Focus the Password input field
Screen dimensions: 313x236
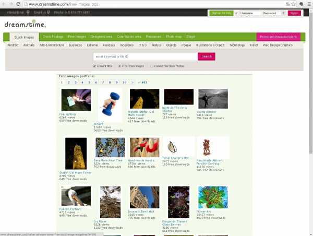(272, 13)
